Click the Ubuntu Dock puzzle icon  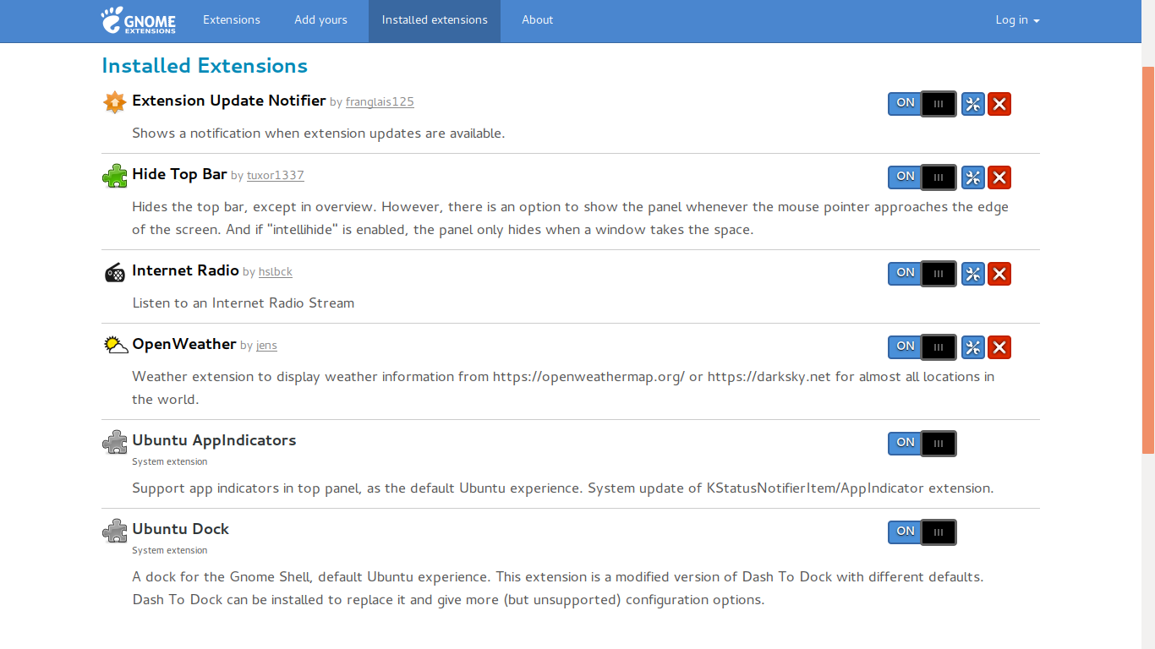click(115, 531)
